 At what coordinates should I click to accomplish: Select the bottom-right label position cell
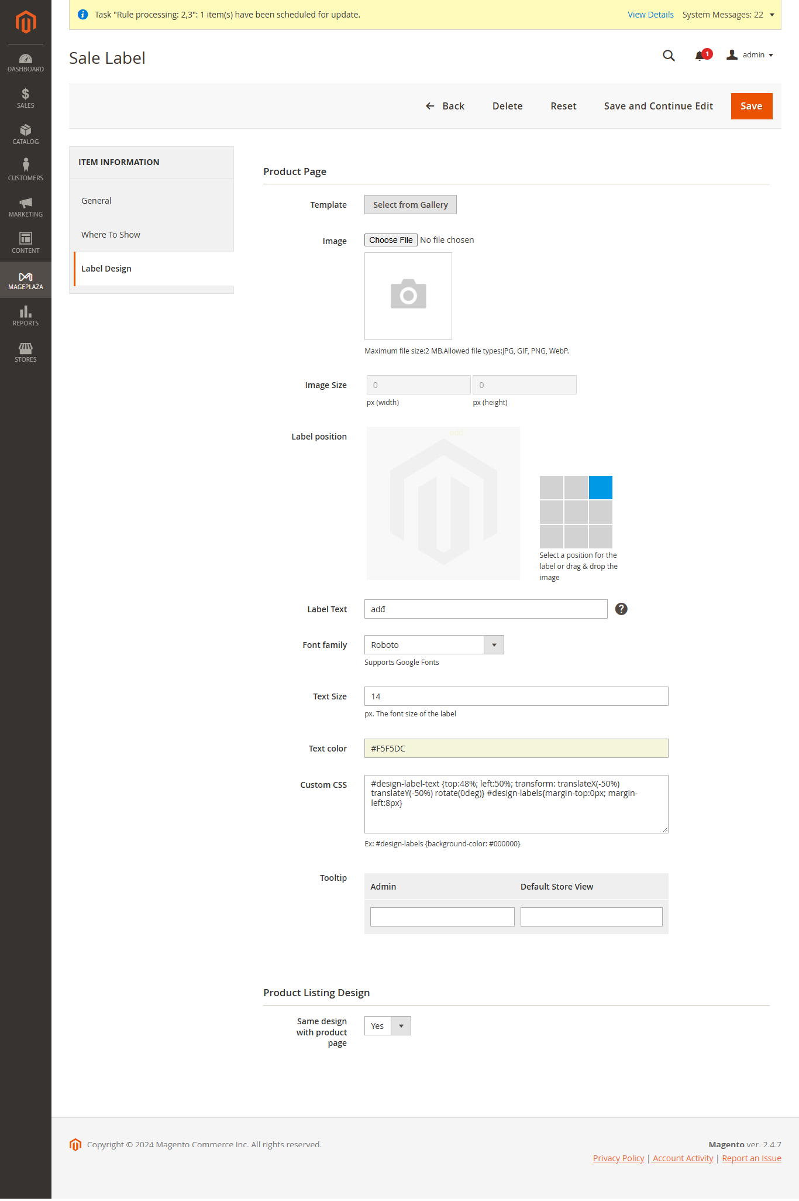pyautogui.click(x=601, y=537)
